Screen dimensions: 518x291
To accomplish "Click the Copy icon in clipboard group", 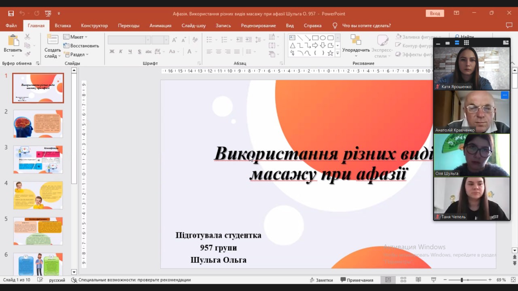I will pos(28,45).
